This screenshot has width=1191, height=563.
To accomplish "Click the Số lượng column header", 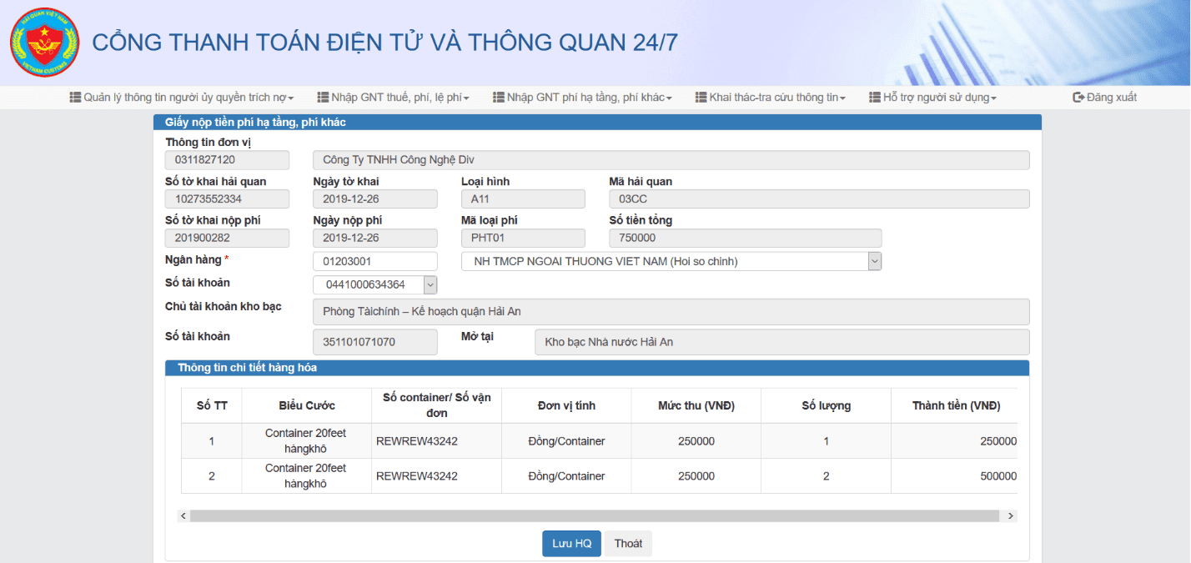I will [x=827, y=405].
